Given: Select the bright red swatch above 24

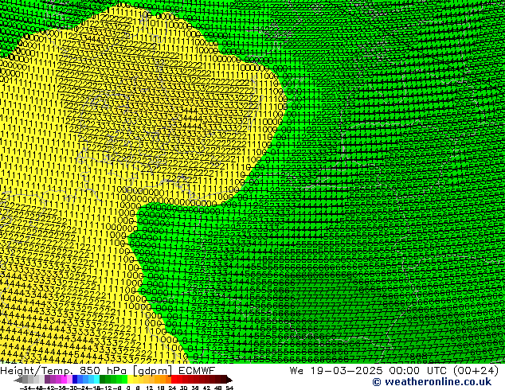Looking at the screenshot, I should pyautogui.click(x=174, y=379).
